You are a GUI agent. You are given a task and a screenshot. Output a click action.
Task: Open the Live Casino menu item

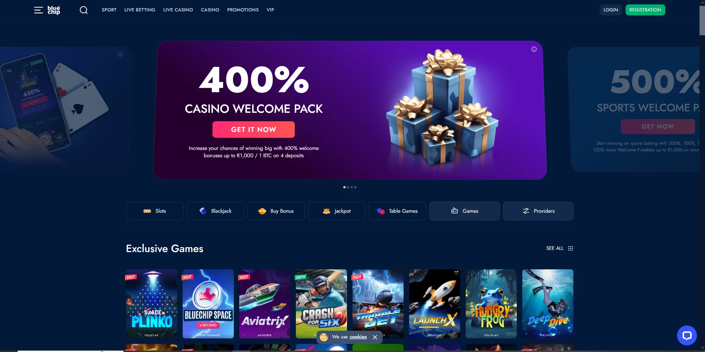[x=178, y=10]
